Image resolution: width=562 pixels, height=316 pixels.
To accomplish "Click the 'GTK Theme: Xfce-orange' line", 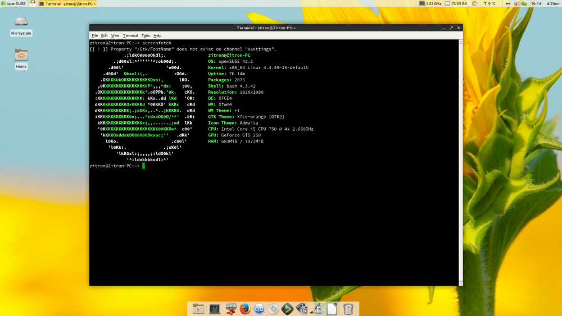I will point(246,117).
